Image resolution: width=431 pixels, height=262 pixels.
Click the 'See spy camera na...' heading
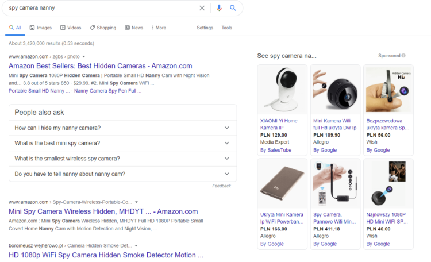(x=287, y=56)
